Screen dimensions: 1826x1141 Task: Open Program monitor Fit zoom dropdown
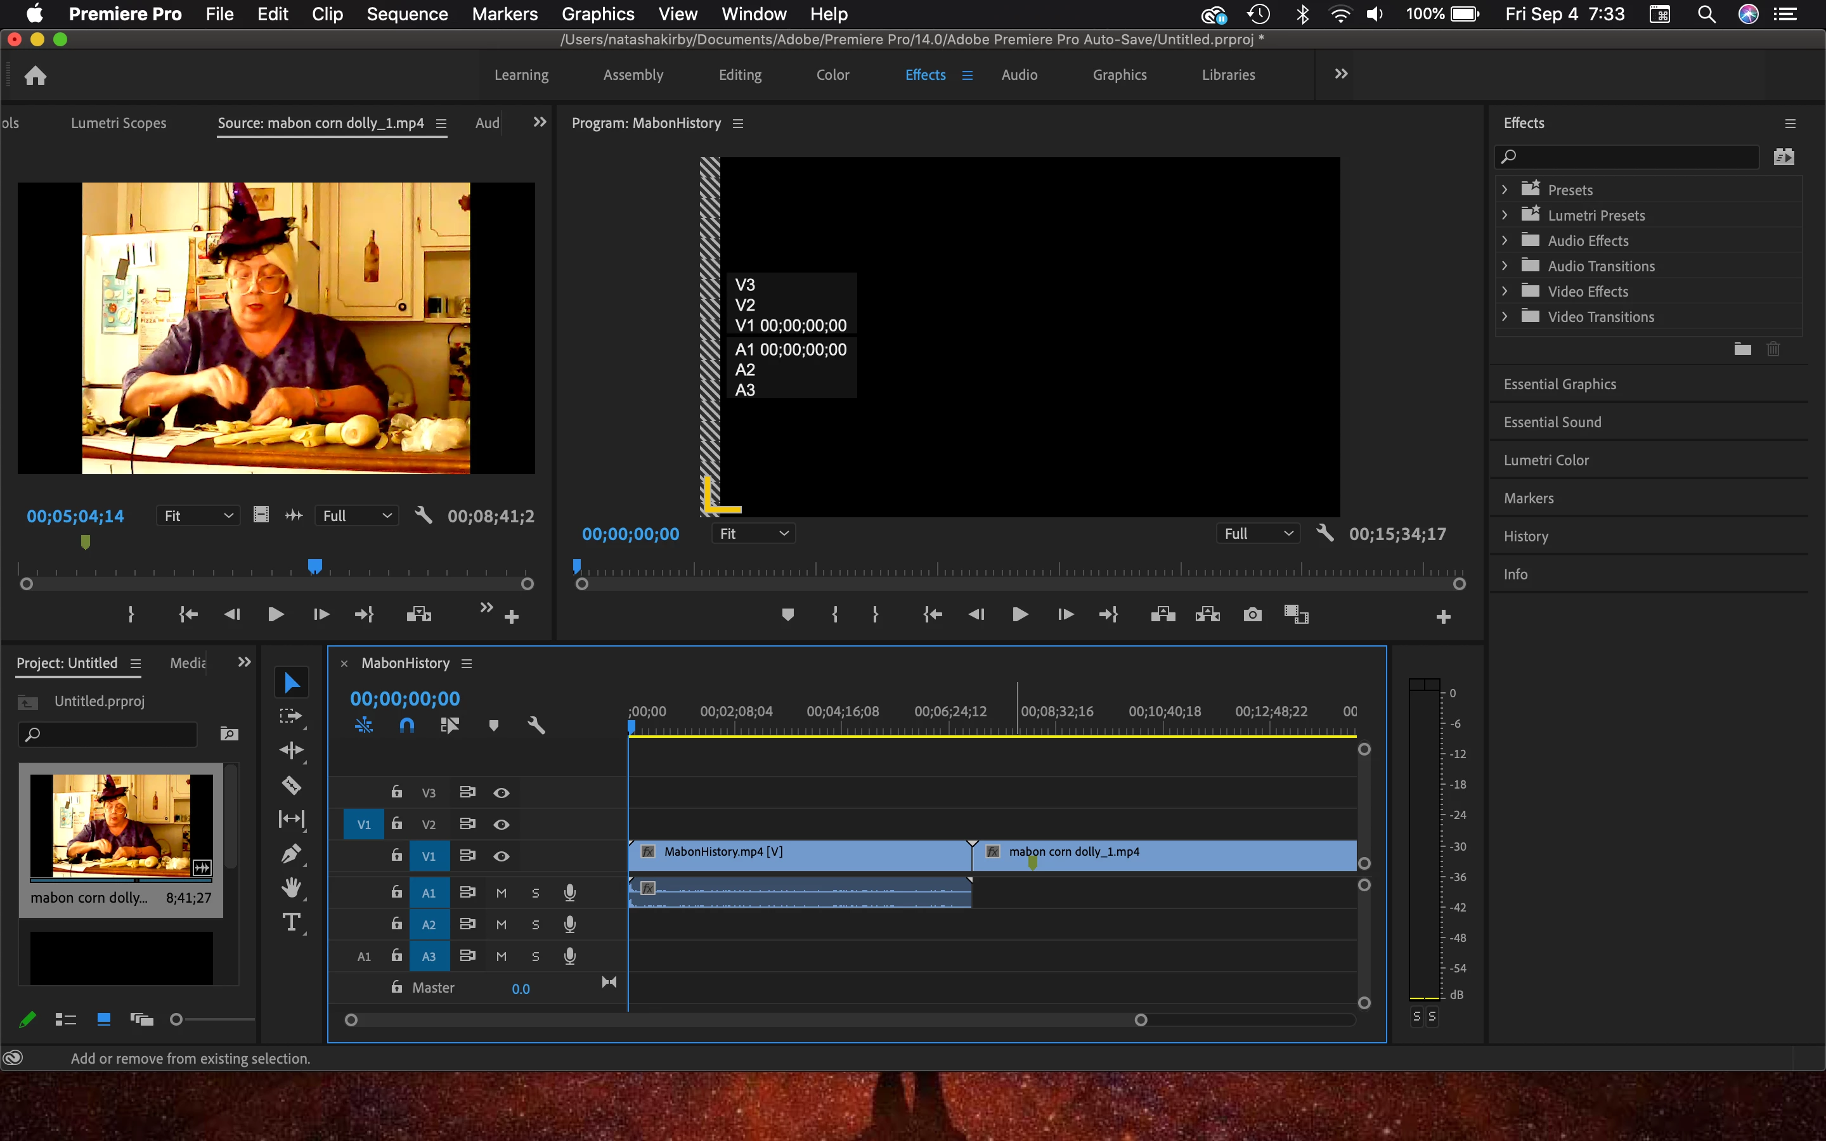click(x=753, y=534)
